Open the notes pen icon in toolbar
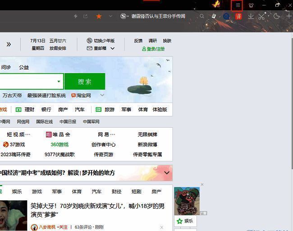This screenshot has height=231, width=293. (x=214, y=16)
